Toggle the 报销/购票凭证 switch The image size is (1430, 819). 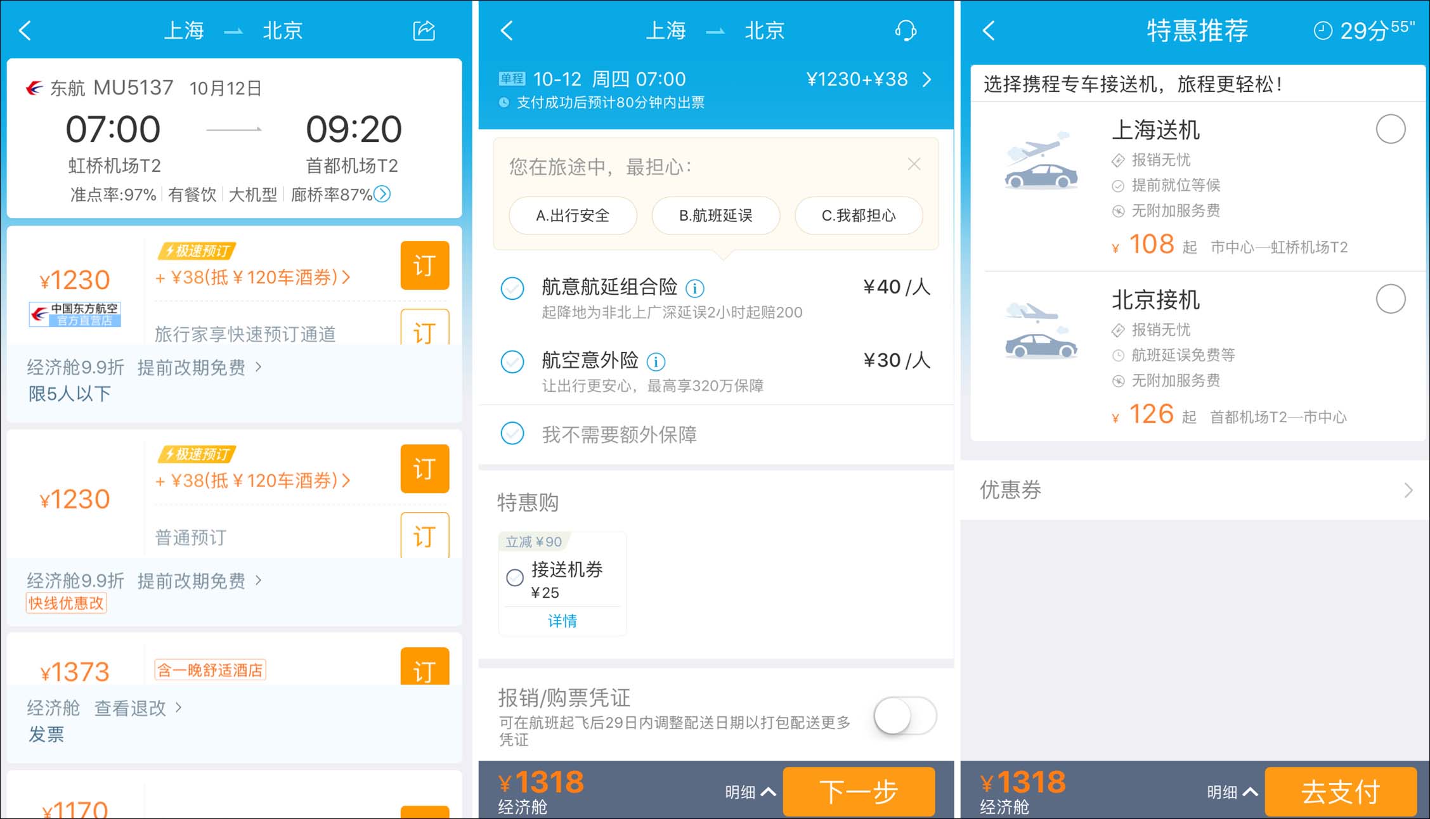tap(904, 717)
